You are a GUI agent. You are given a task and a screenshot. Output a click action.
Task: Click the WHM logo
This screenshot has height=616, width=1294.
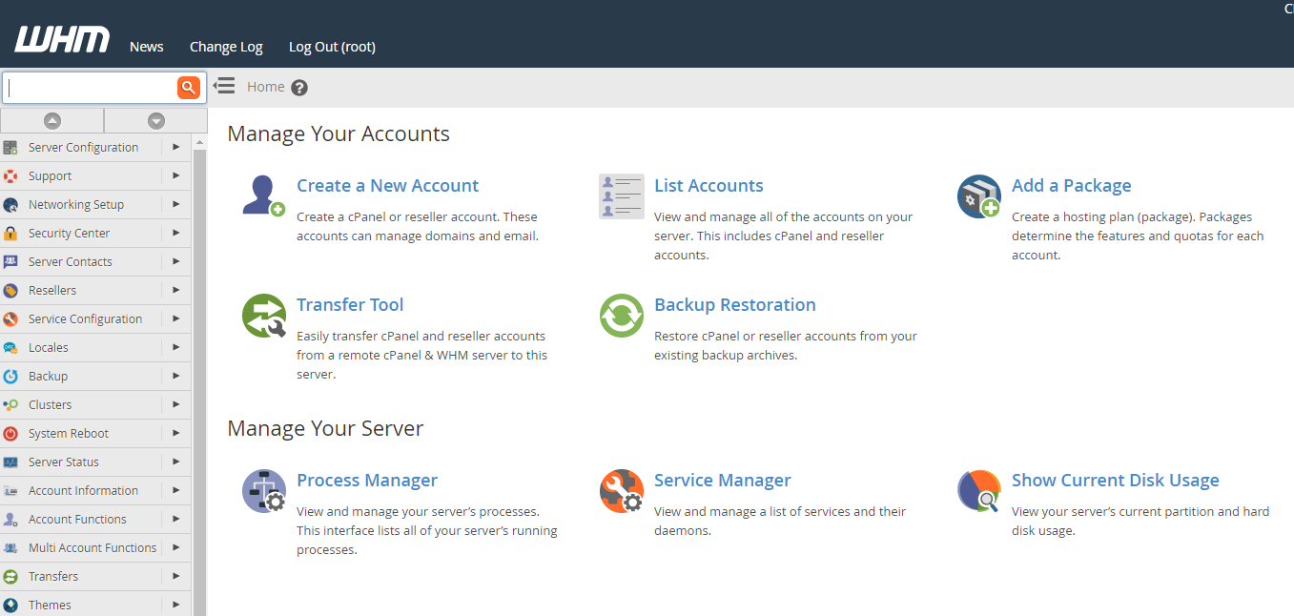(62, 40)
